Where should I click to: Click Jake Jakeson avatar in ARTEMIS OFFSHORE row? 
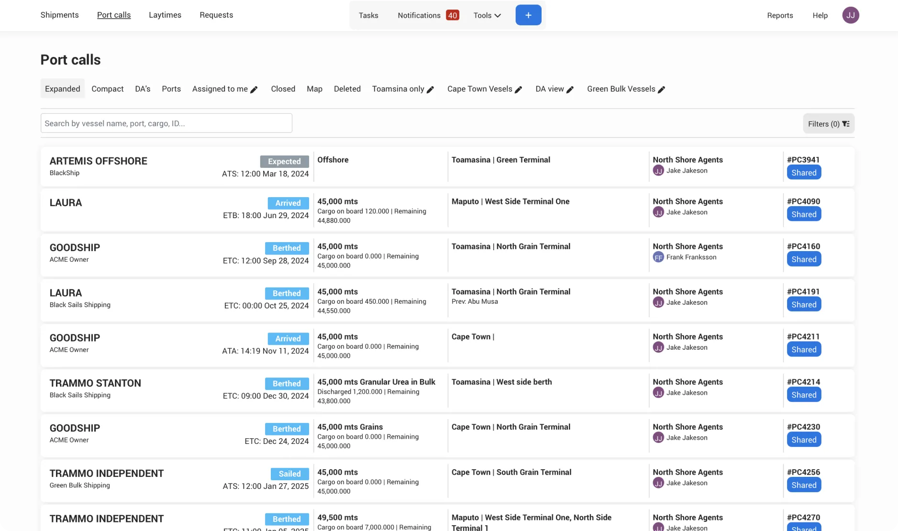click(x=658, y=171)
